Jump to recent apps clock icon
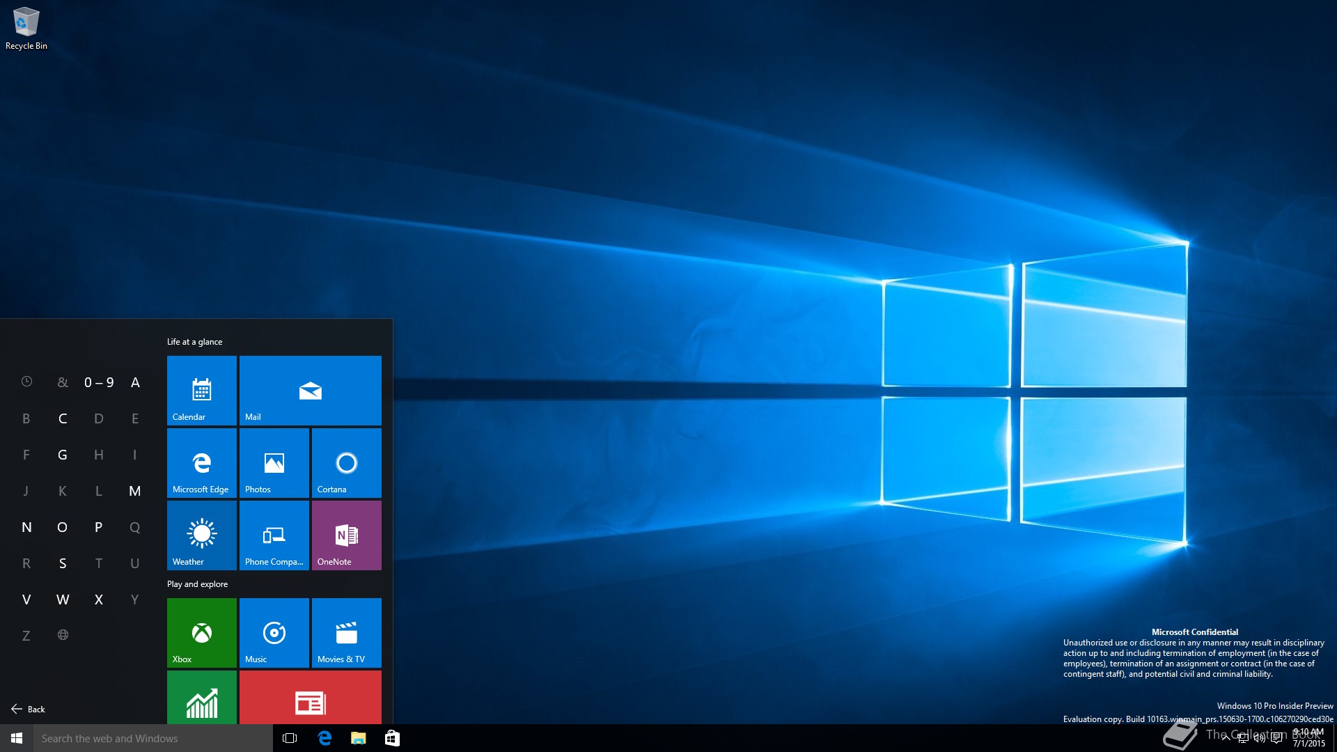This screenshot has height=752, width=1337. pos(26,382)
